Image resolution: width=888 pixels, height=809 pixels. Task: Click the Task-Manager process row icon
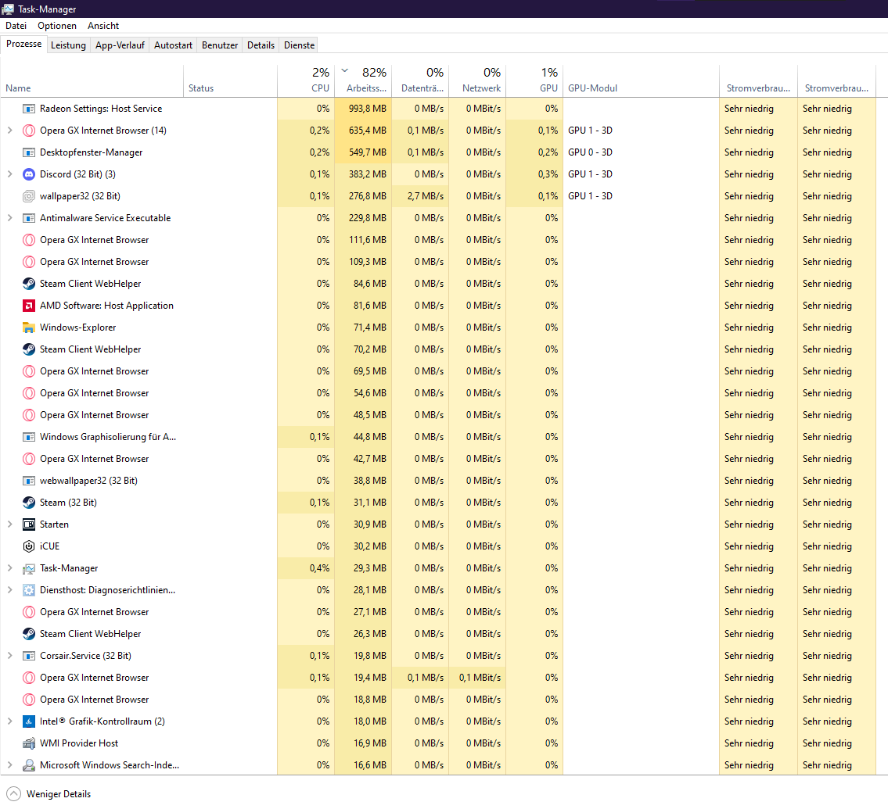coord(29,568)
